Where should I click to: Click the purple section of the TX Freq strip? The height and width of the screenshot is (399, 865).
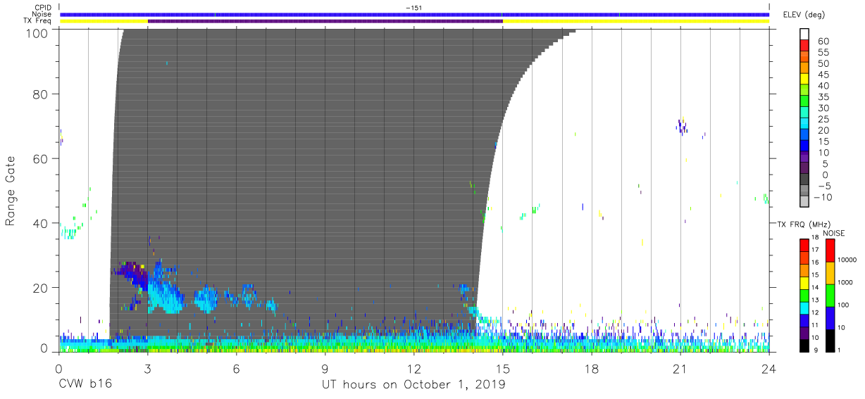pos(325,21)
